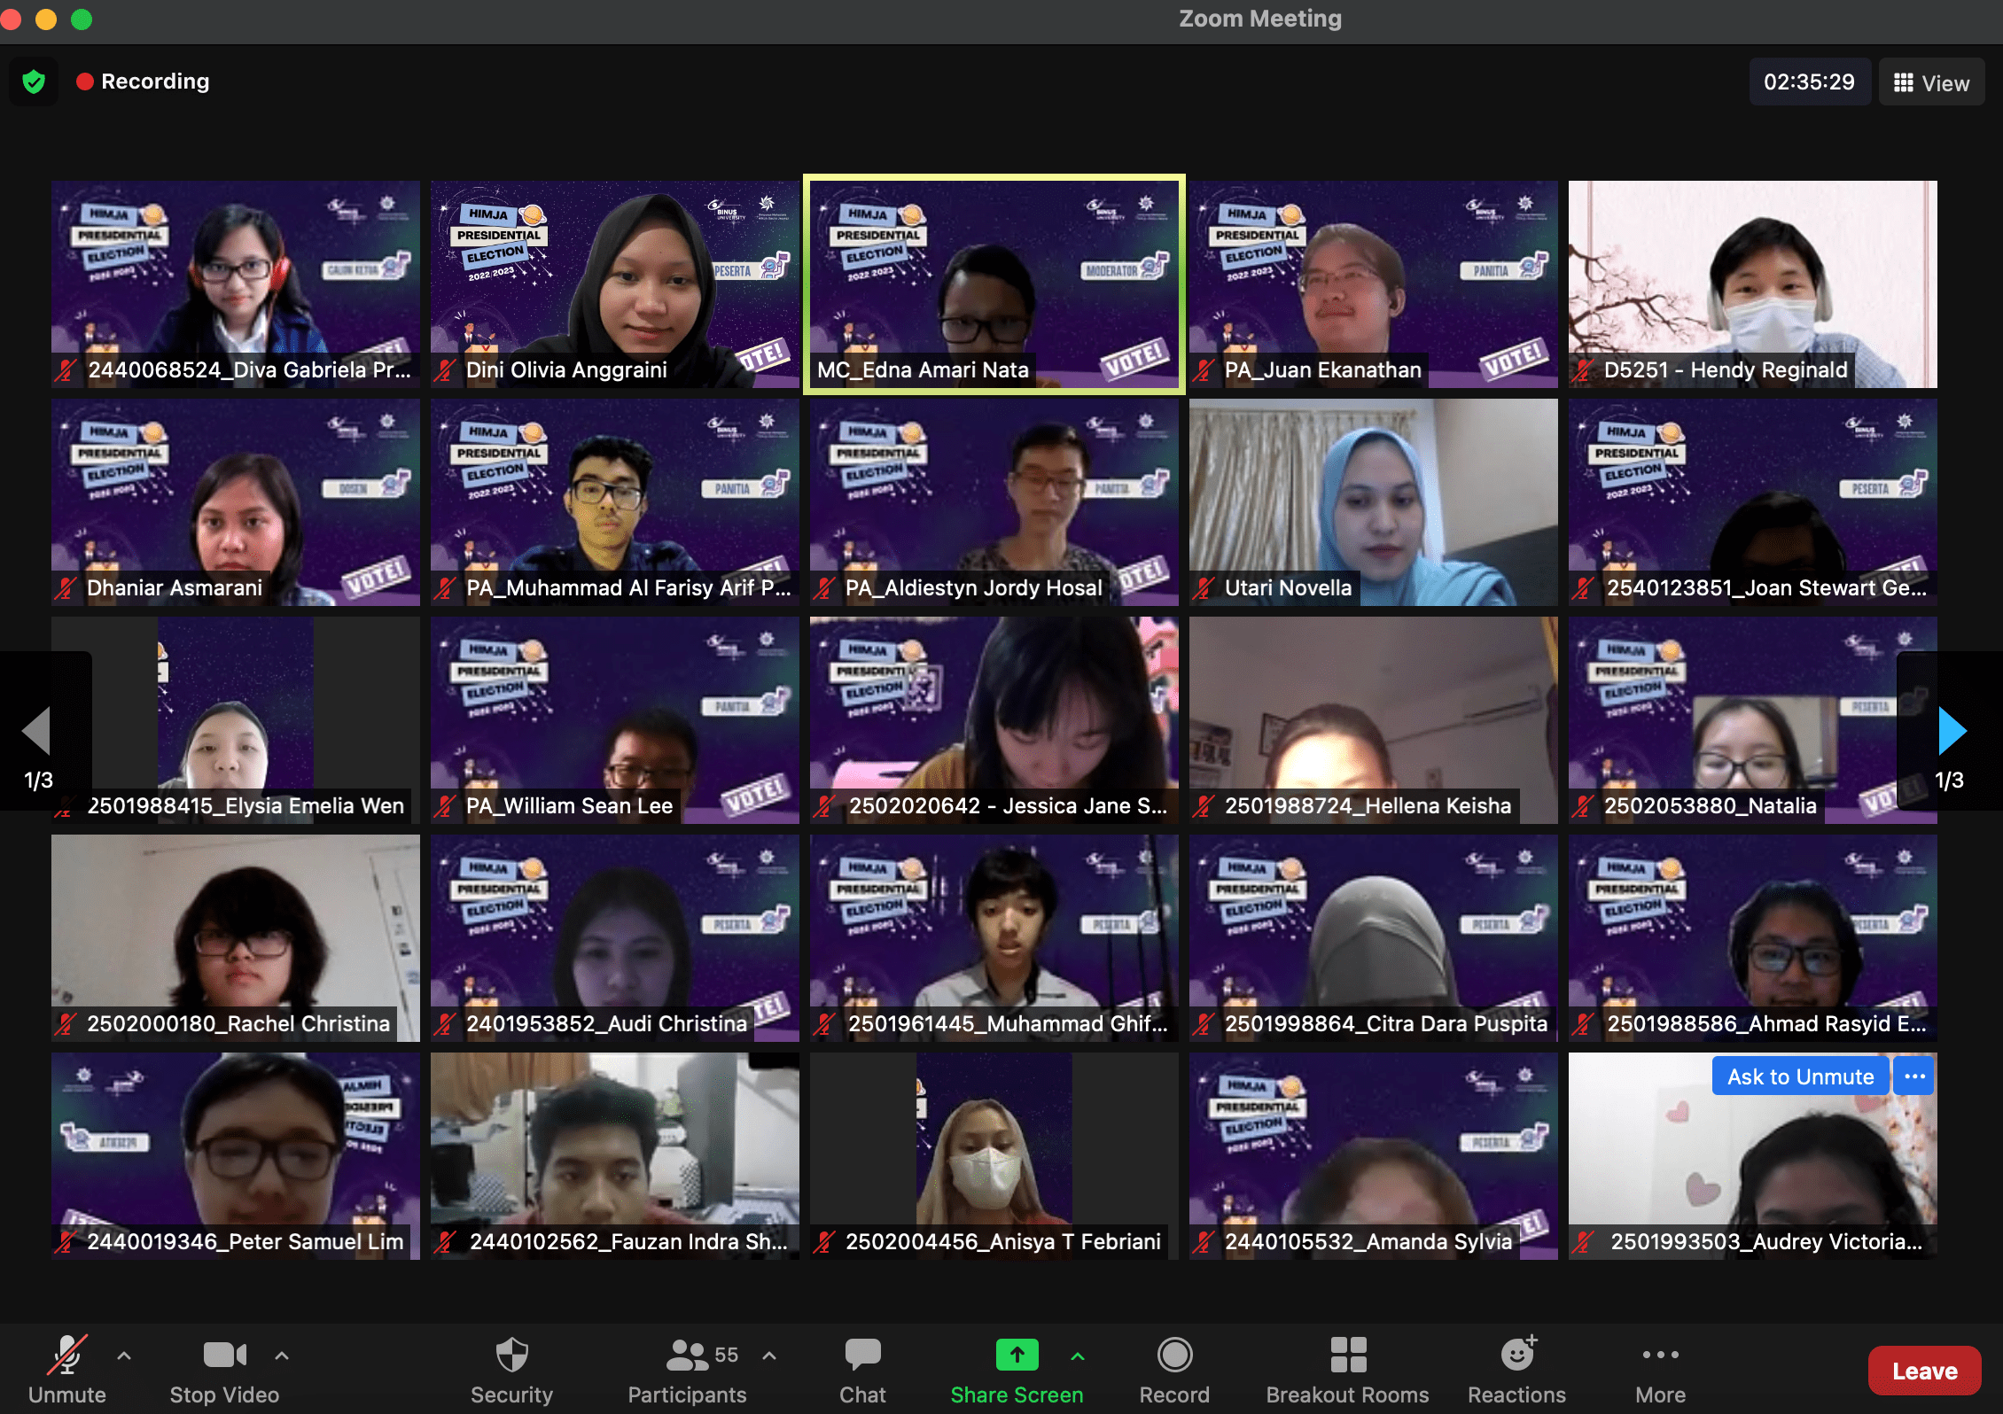
Task: Expand video options chevron next to Stop Video
Action: [x=282, y=1356]
